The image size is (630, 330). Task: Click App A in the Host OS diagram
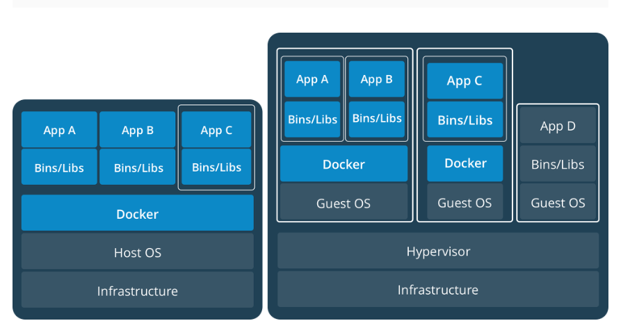tap(60, 130)
